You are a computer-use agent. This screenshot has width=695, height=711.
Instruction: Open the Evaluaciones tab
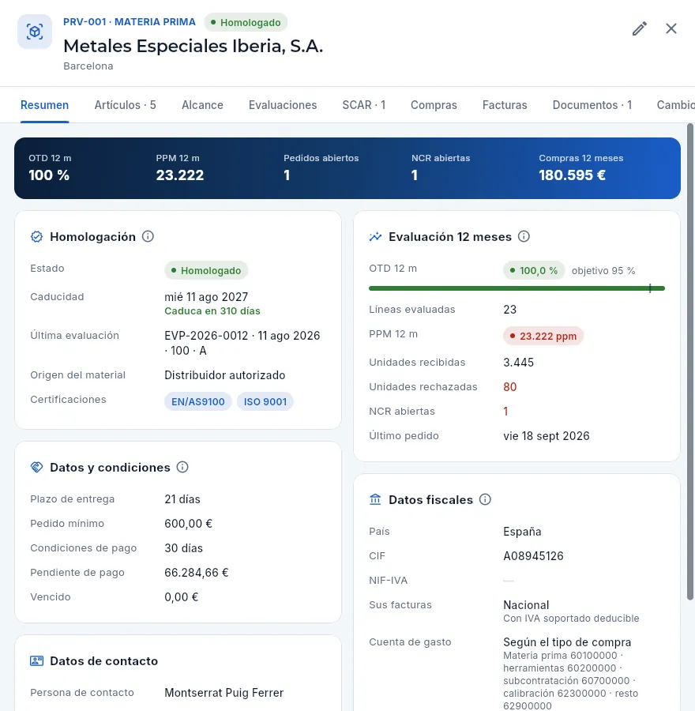click(283, 105)
